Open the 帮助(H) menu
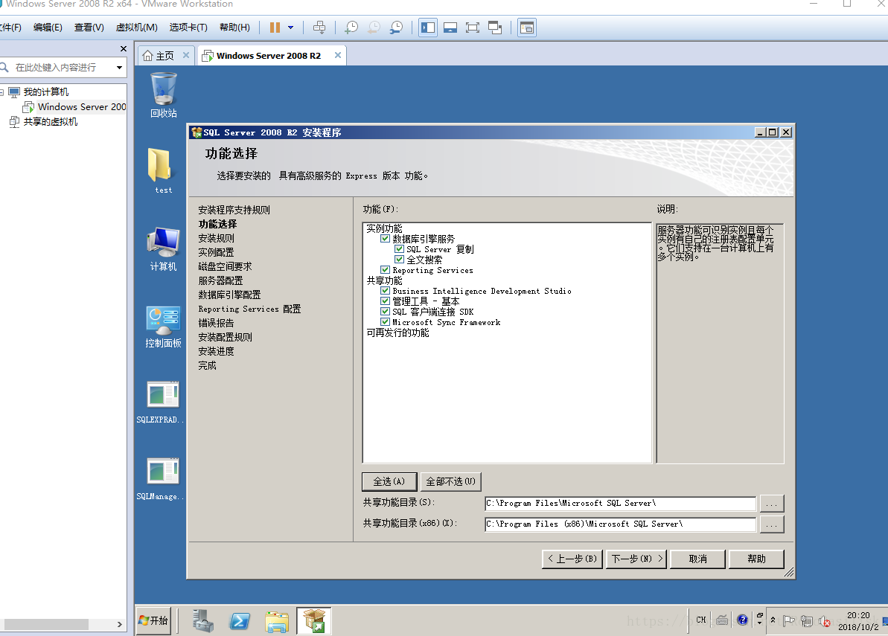The height and width of the screenshot is (636, 888). (234, 28)
